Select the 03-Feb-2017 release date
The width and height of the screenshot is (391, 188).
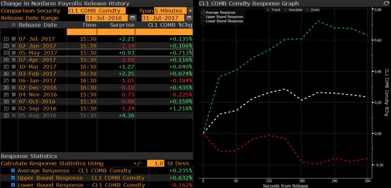(x=37, y=74)
